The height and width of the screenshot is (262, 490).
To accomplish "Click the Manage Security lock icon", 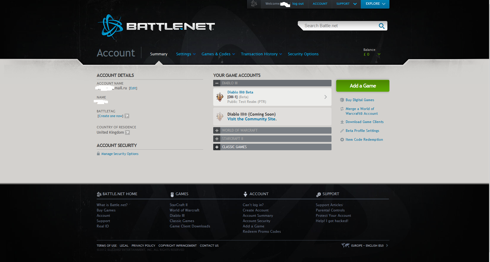I will pos(98,153).
